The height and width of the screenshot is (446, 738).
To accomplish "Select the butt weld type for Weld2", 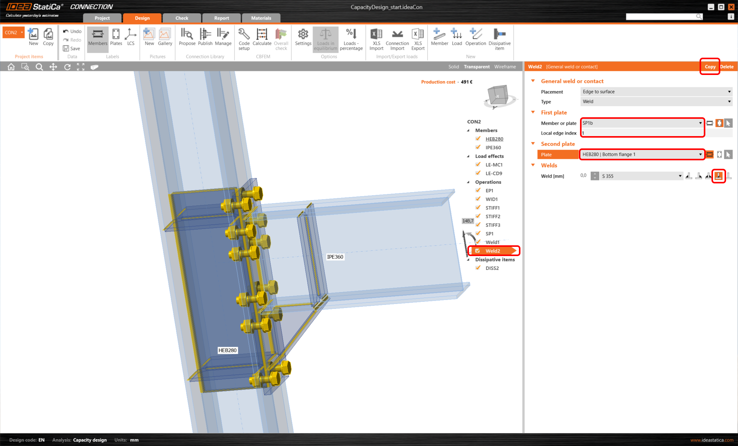I will click(x=718, y=176).
